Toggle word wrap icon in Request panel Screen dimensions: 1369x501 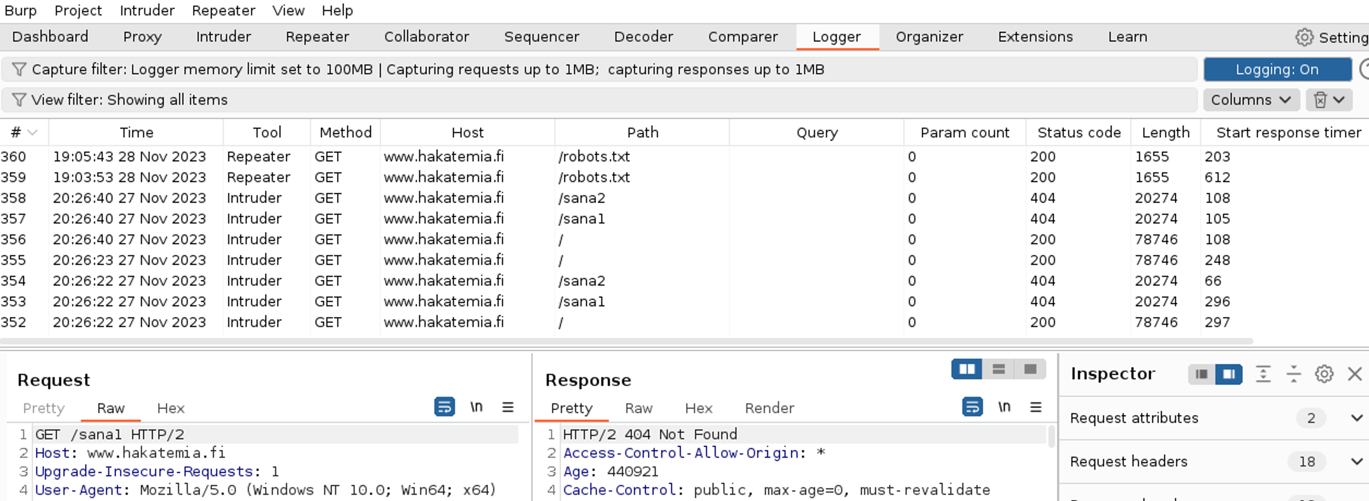[x=444, y=407]
